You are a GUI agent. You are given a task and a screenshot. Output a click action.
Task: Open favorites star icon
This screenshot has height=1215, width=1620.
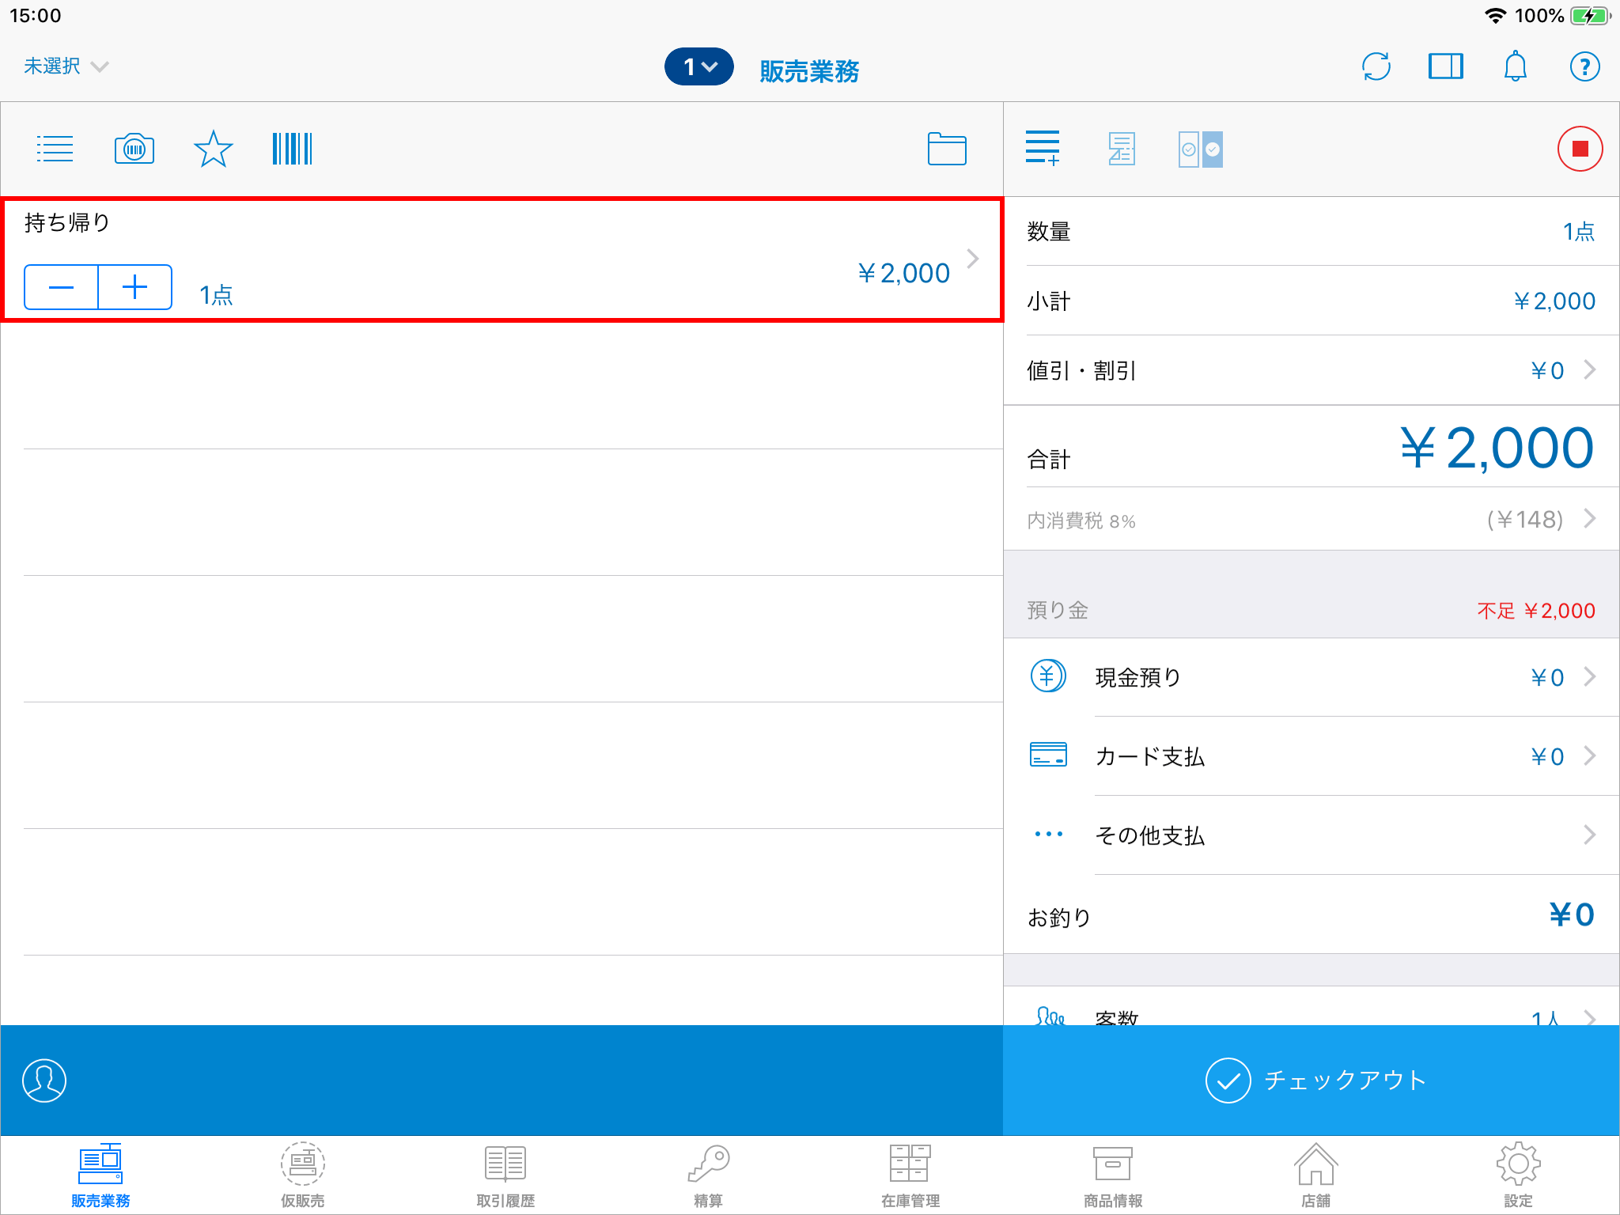pyautogui.click(x=213, y=149)
